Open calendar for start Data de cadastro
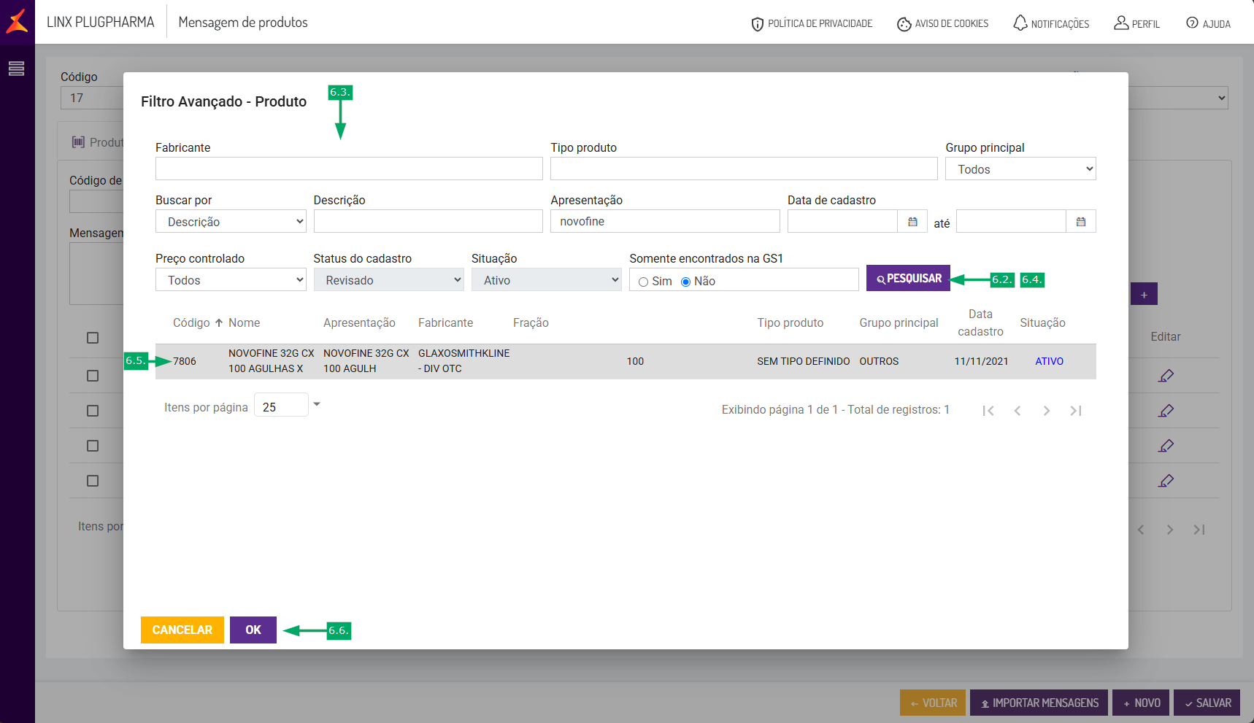The image size is (1254, 723). pyautogui.click(x=912, y=221)
